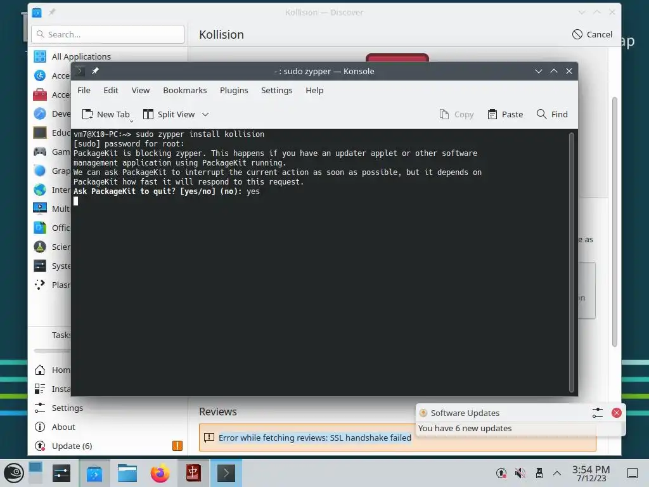The image size is (649, 487).
Task: Open the Dolphin file manager from taskbar
Action: pyautogui.click(x=127, y=473)
